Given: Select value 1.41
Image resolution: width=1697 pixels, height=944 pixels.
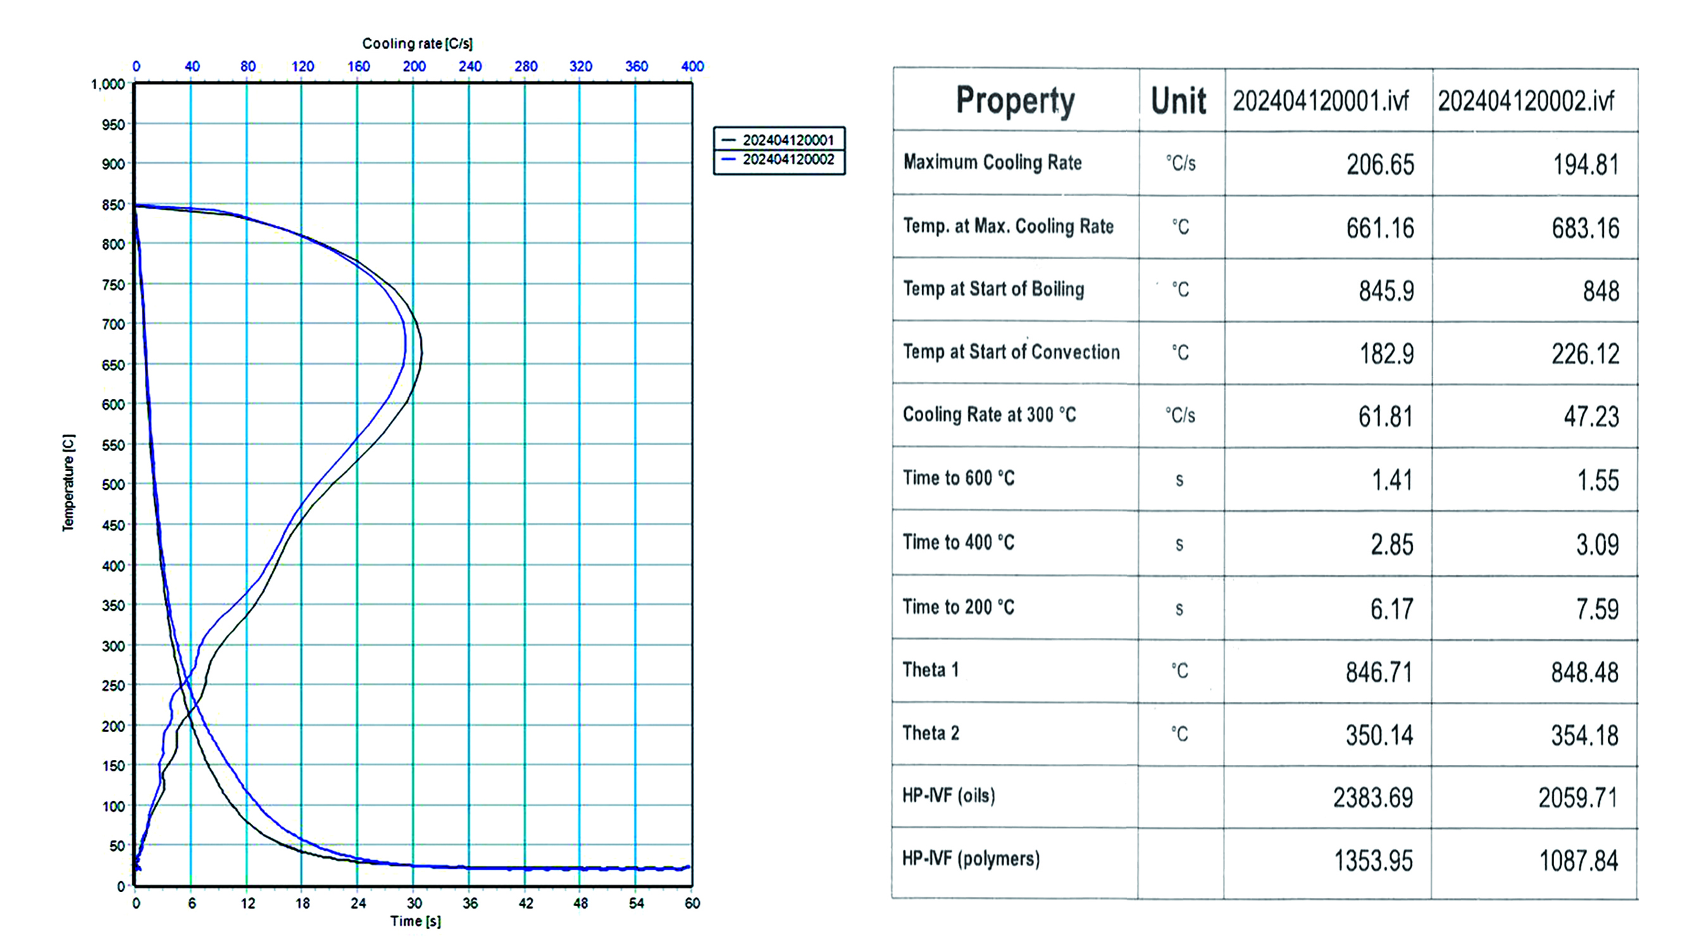Looking at the screenshot, I should tap(1392, 480).
